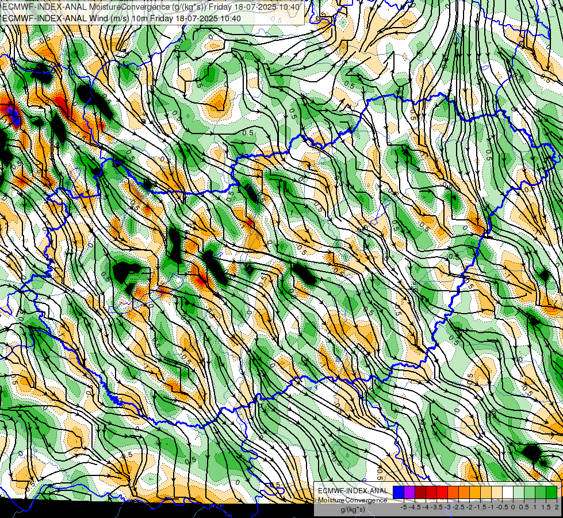The width and height of the screenshot is (563, 518).
Task: Click the -3.5 legend scale value
Action: (436, 507)
